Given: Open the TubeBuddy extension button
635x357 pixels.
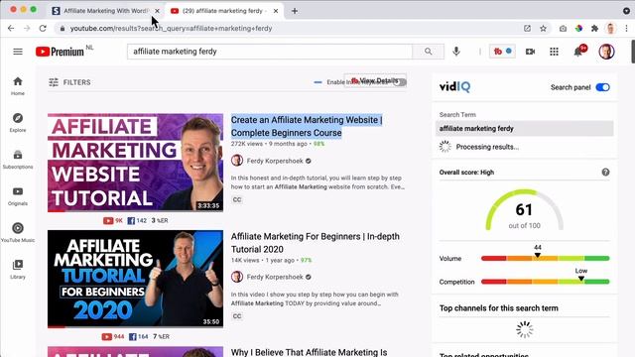Looking at the screenshot, I should point(502,52).
